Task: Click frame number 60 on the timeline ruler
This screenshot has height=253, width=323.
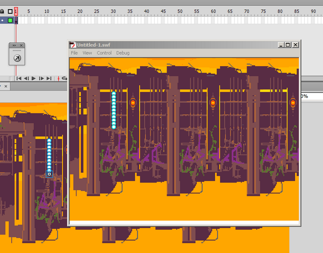Action: pos(213,11)
